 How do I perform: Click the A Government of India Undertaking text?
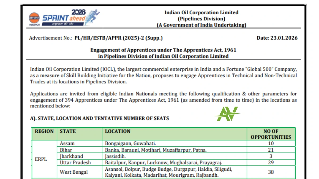pos(201,25)
